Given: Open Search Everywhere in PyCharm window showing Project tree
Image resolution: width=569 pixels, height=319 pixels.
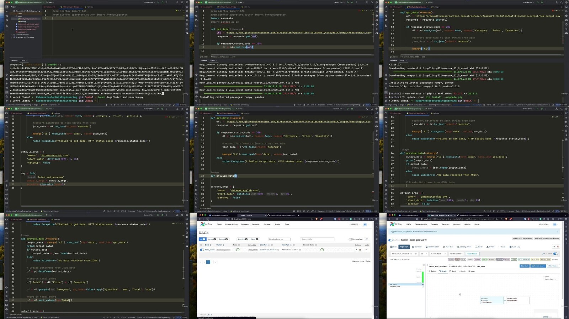Looking at the screenshot, I should pos(182,2).
